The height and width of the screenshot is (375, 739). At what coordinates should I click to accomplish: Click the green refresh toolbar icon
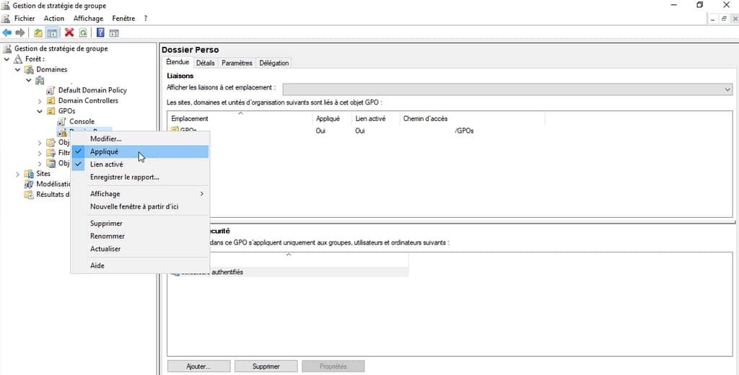click(x=83, y=32)
